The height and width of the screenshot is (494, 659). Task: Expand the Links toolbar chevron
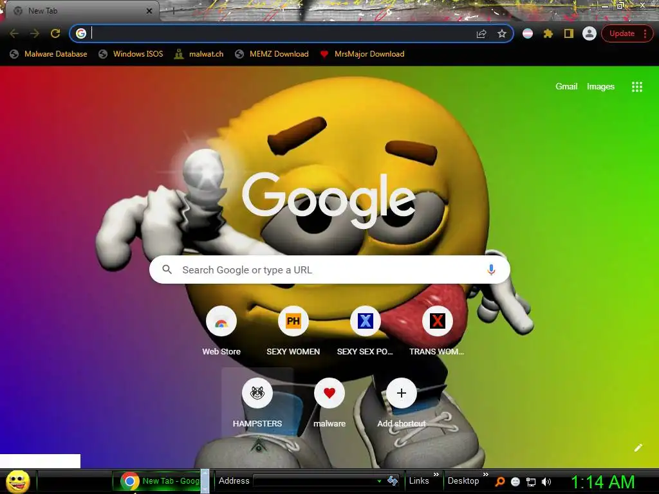(436, 475)
